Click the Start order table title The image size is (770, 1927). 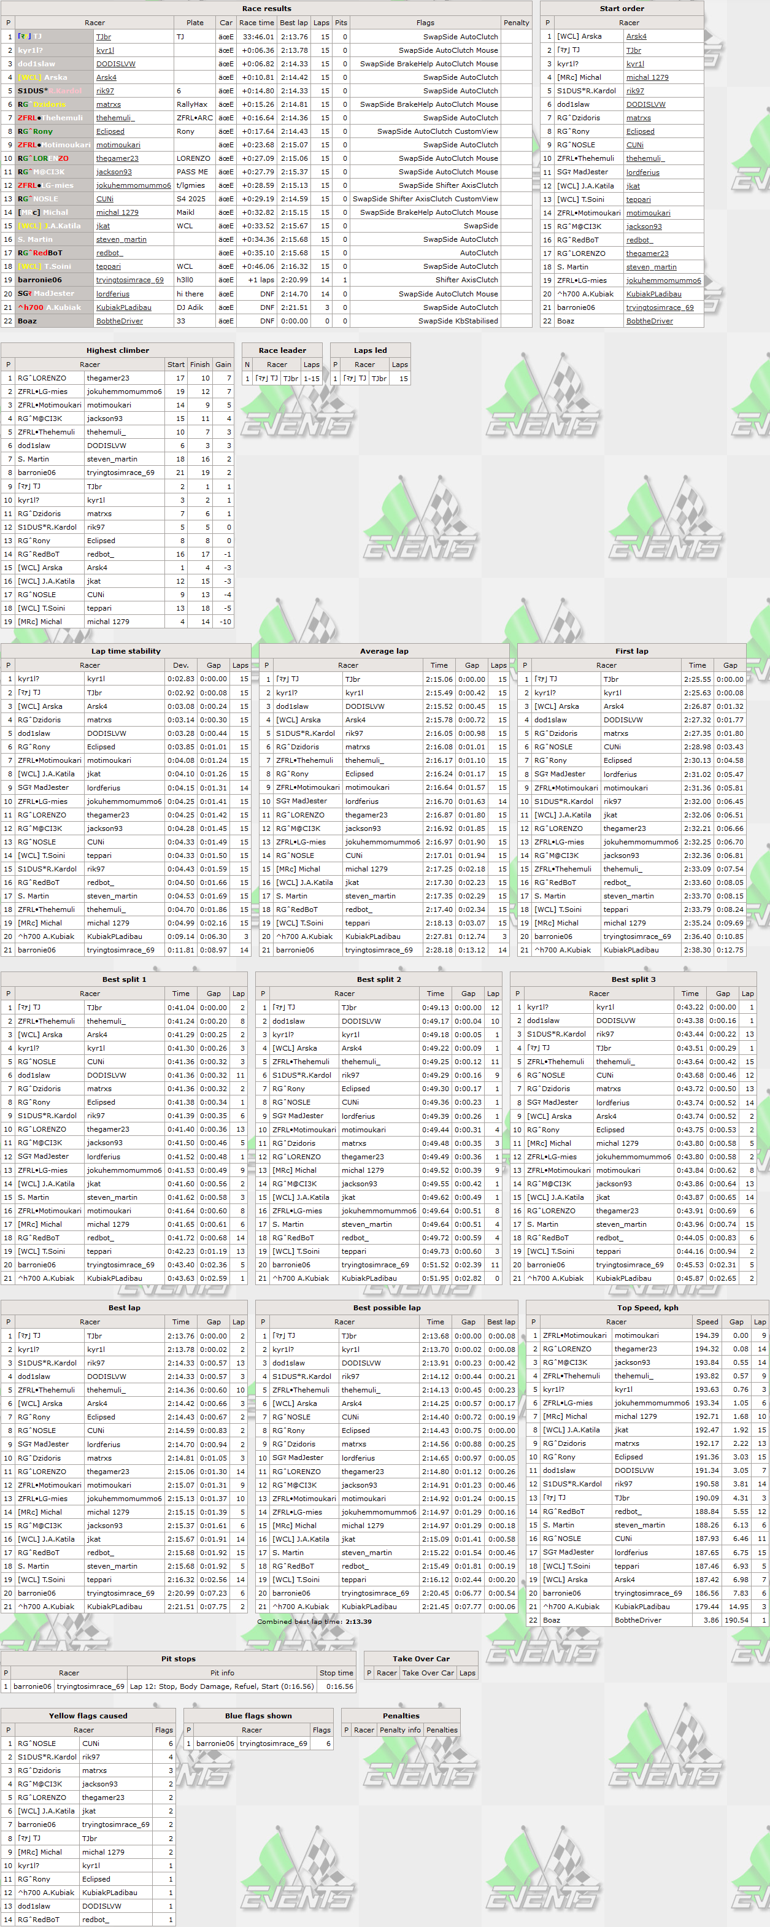pyautogui.click(x=622, y=8)
